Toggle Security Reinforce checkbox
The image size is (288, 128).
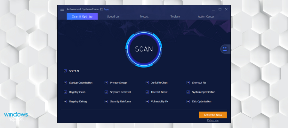tap(106, 101)
